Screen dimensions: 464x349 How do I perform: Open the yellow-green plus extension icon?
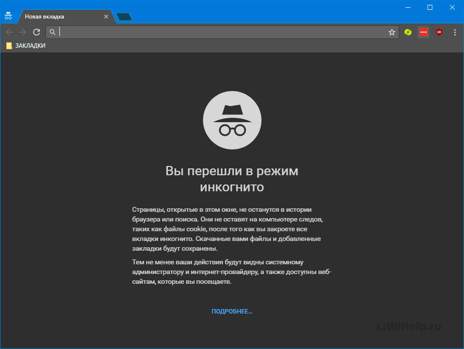[408, 32]
